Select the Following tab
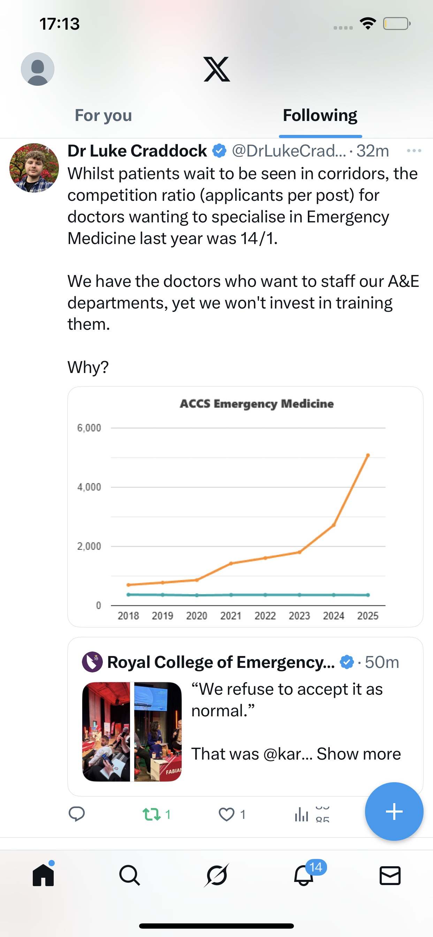The height and width of the screenshot is (937, 433). point(320,116)
